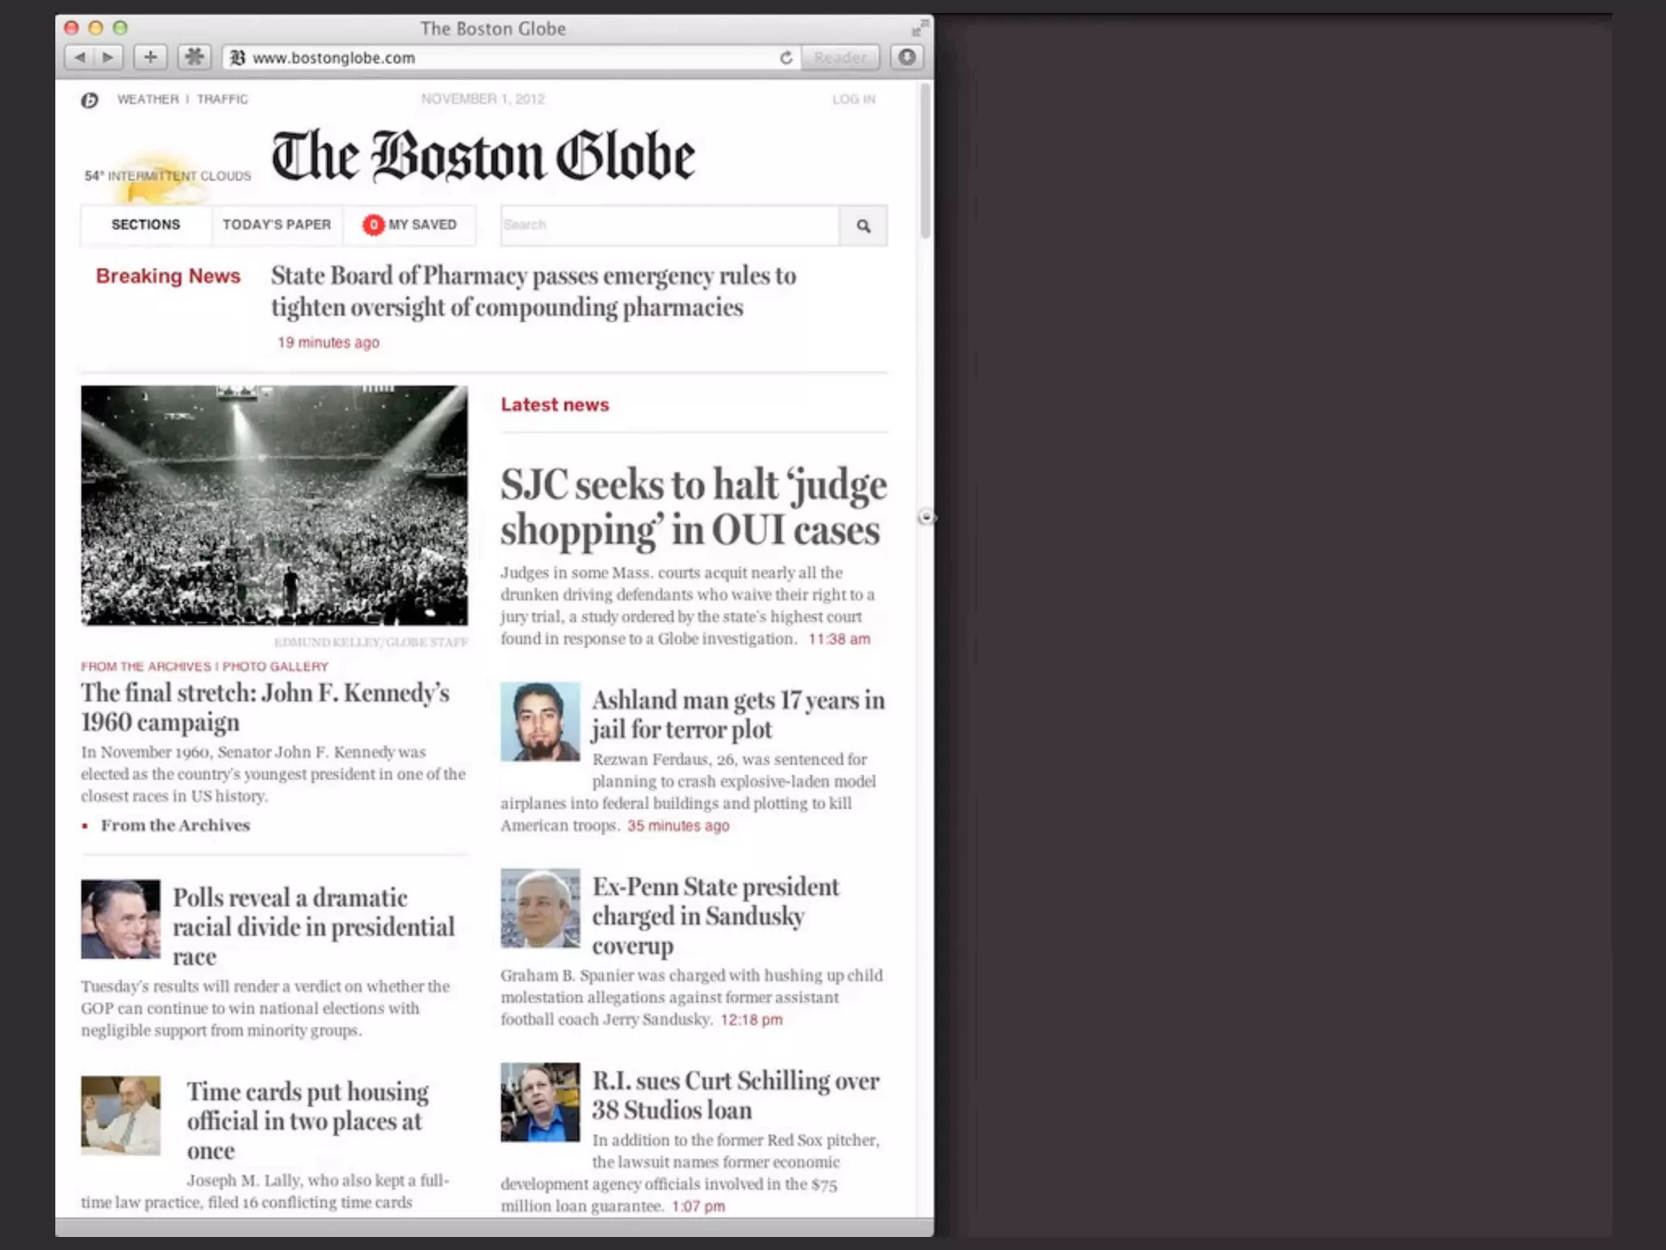Click the vertical scrollbar thumb

[925, 163]
